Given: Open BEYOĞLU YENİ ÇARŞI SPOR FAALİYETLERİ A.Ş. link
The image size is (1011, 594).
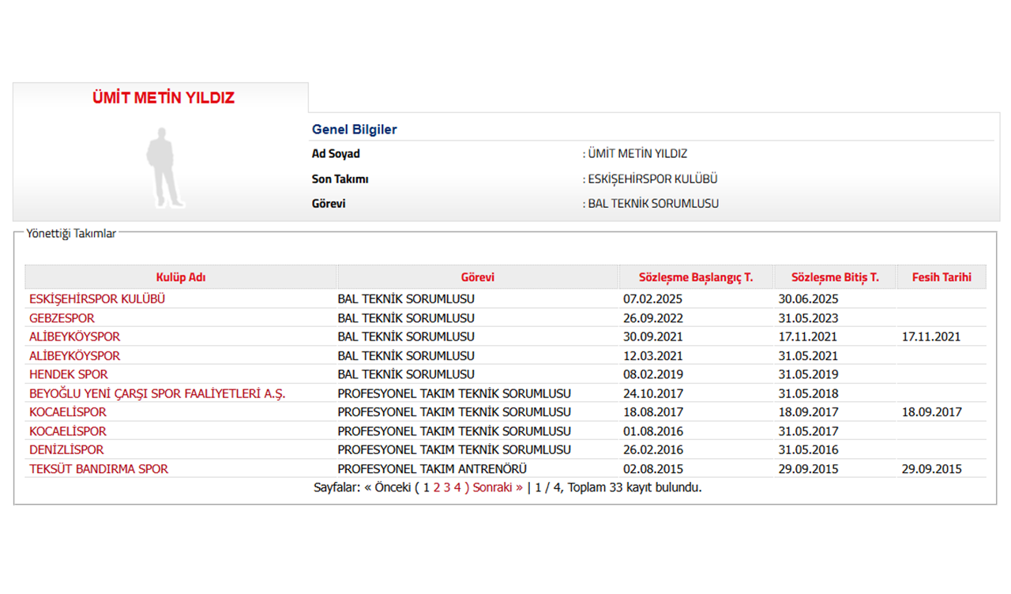Looking at the screenshot, I should point(157,393).
